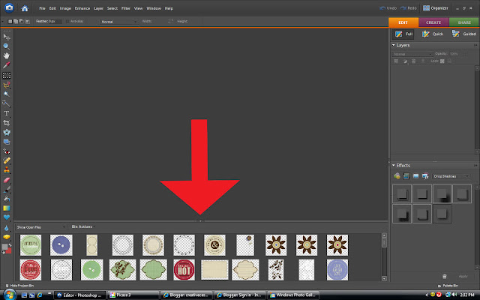This screenshot has height=300, width=480.
Task: Click the Undo button
Action: [388, 8]
